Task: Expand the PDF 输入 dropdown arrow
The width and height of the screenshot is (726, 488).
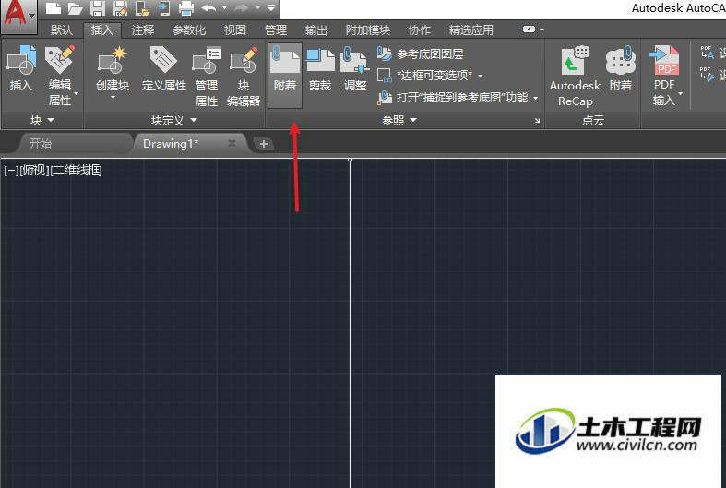Action: click(x=681, y=94)
